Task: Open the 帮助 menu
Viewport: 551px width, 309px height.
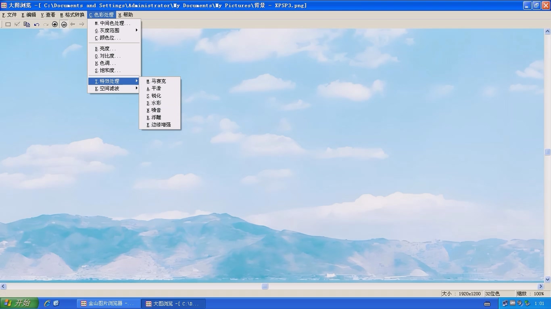Action: tap(126, 15)
